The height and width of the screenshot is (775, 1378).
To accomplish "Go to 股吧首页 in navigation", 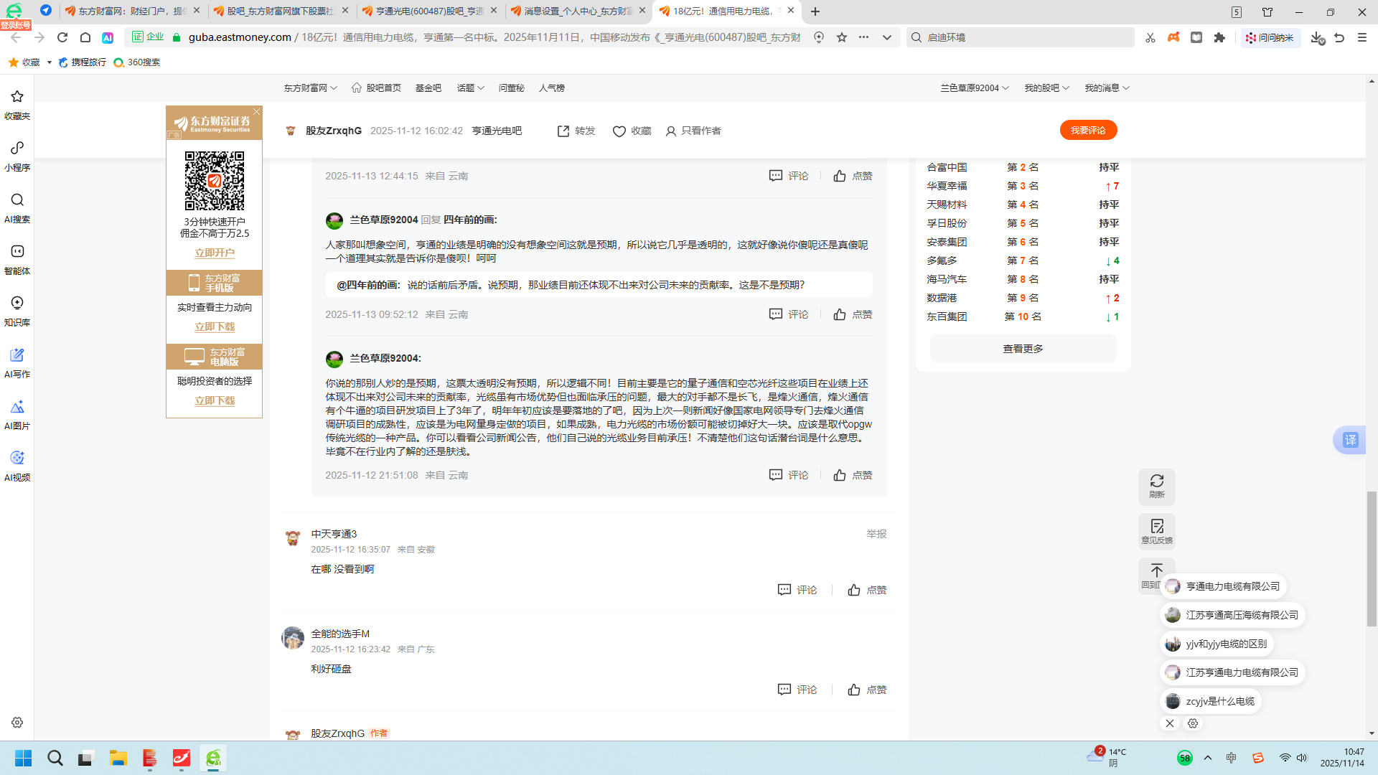I will click(x=377, y=88).
